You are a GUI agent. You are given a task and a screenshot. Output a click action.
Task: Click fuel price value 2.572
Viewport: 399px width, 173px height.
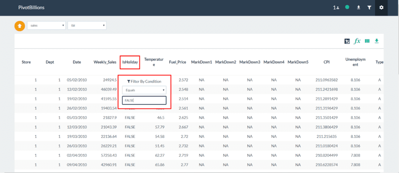pyautogui.click(x=184, y=80)
